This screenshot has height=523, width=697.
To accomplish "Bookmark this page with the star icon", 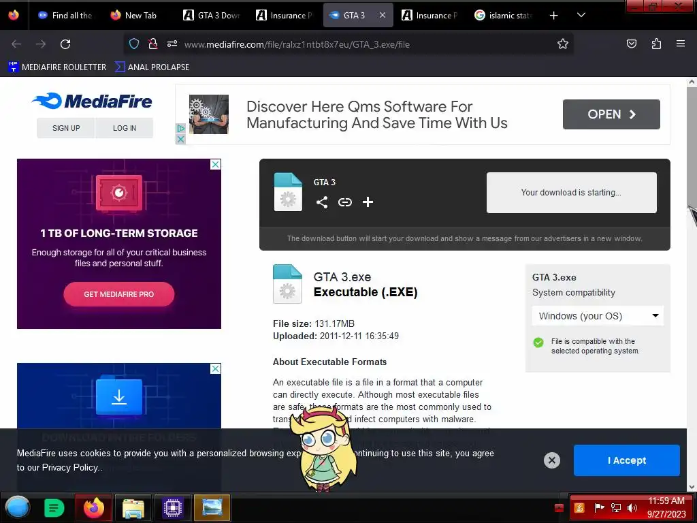I will 563,44.
